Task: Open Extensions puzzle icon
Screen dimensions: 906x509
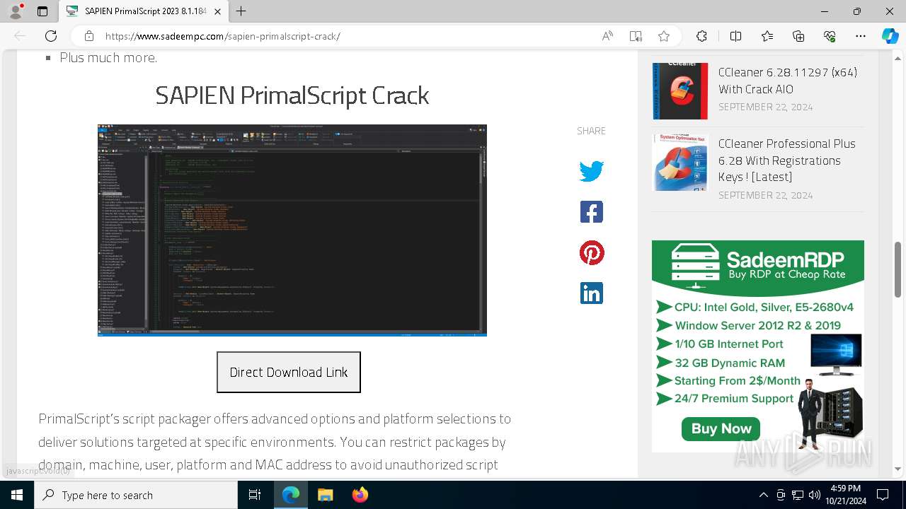Action: pyautogui.click(x=701, y=36)
